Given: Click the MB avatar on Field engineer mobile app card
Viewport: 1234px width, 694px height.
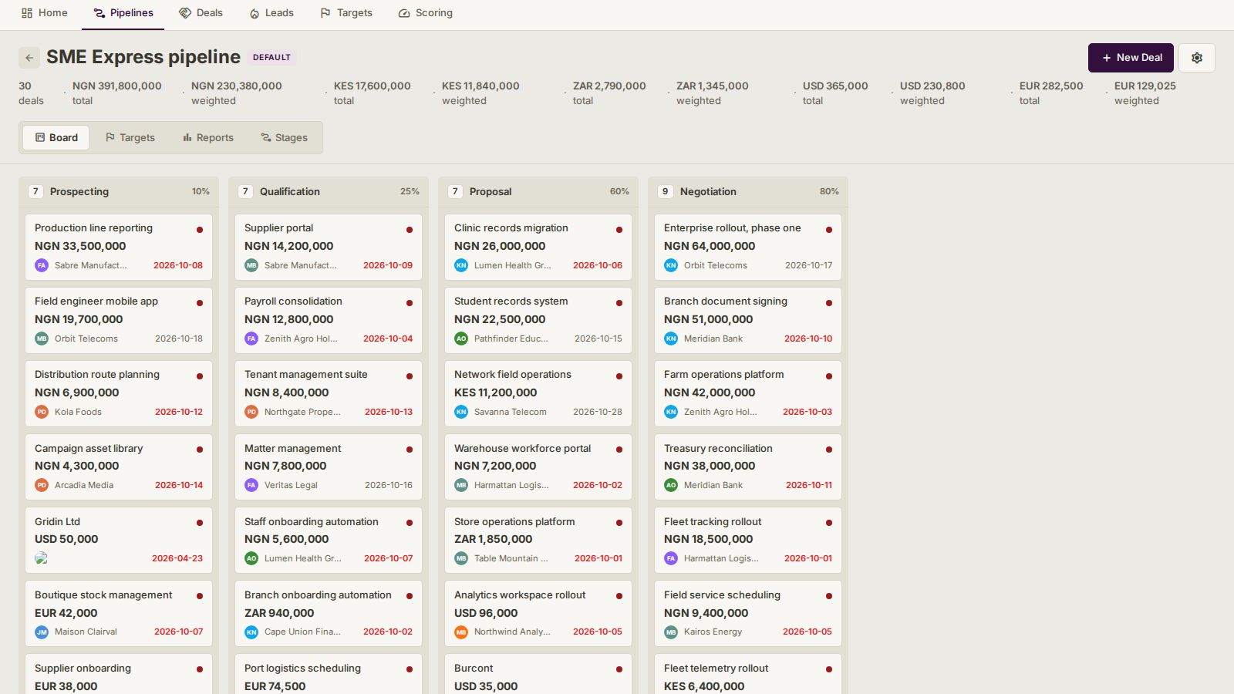Looking at the screenshot, I should point(42,339).
